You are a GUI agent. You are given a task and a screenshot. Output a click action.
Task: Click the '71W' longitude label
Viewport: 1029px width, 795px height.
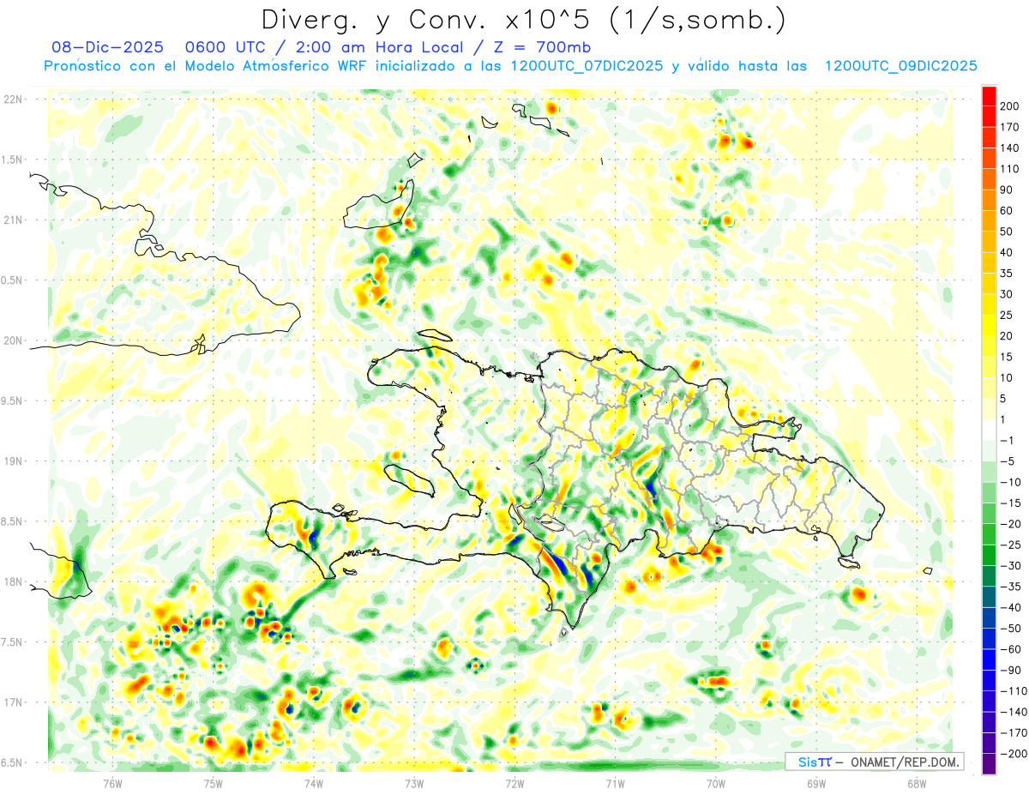(x=615, y=783)
